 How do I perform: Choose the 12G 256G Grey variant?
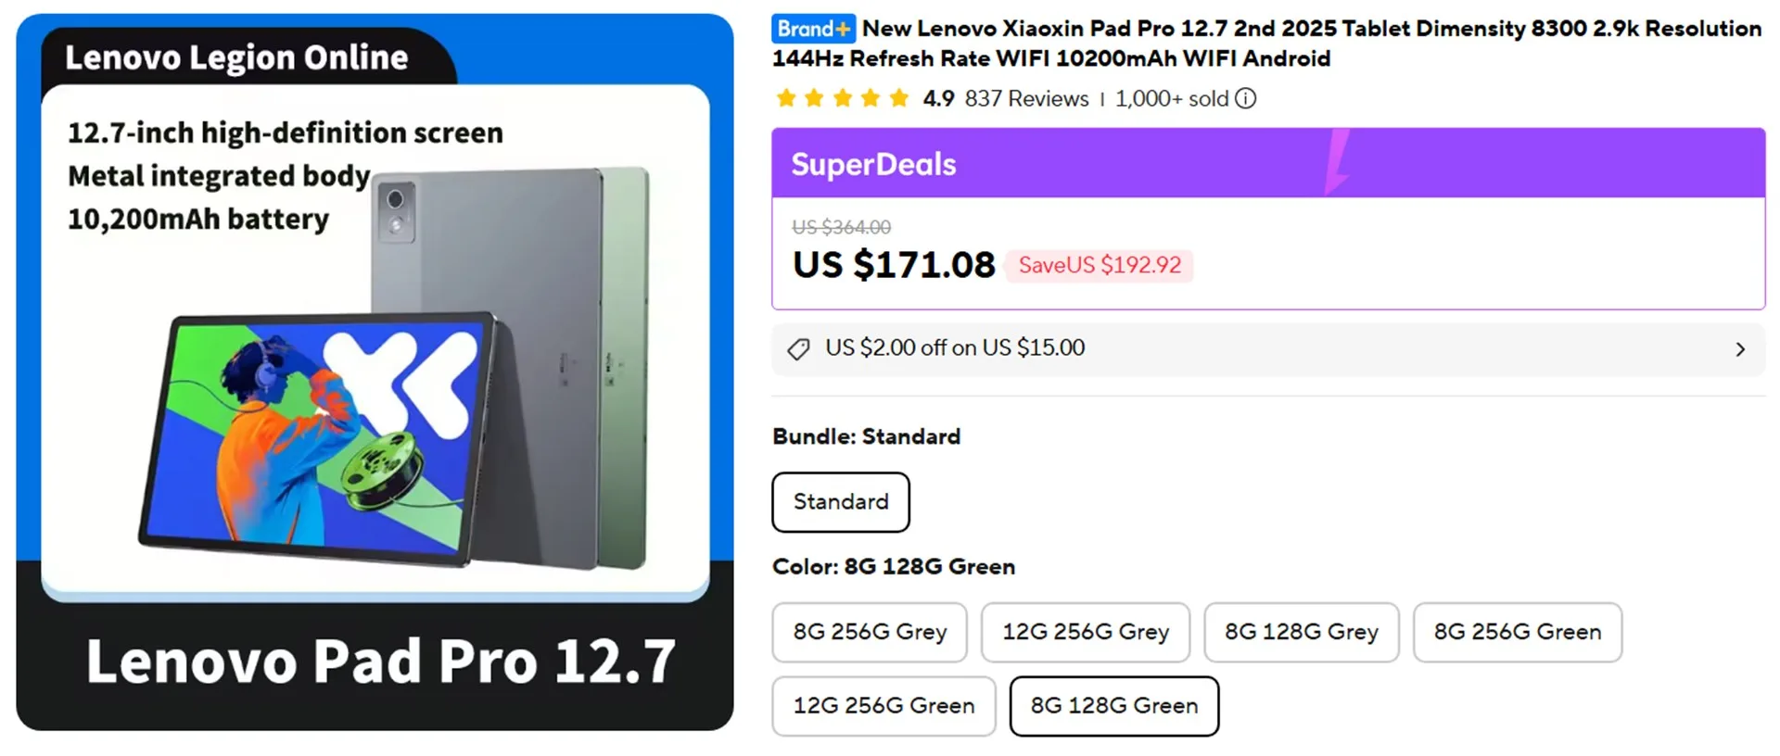[1086, 632]
